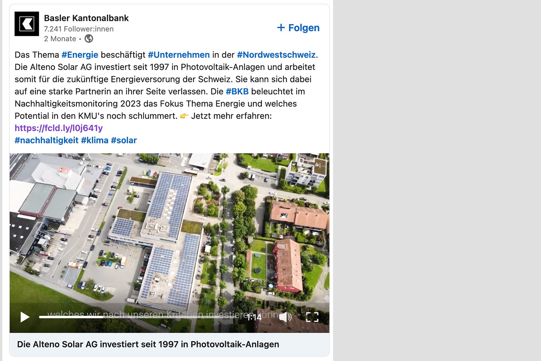This screenshot has height=361, width=541.
Task: Click the video progress bar
Action: coord(142,317)
